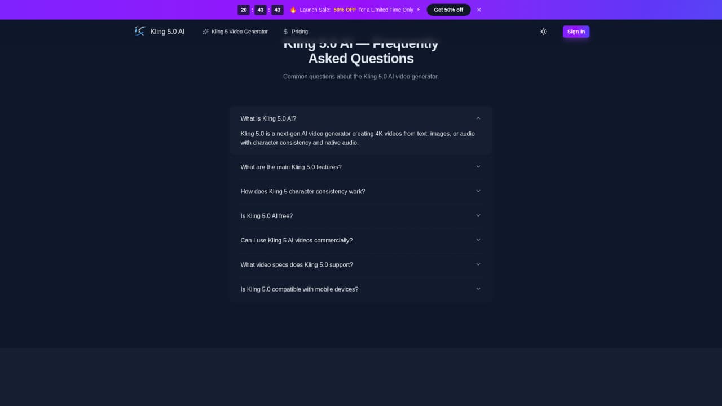Click the answer text 'Kling 5.0 is a next-gen AI'
Viewport: 722px width, 406px height.
point(358,138)
